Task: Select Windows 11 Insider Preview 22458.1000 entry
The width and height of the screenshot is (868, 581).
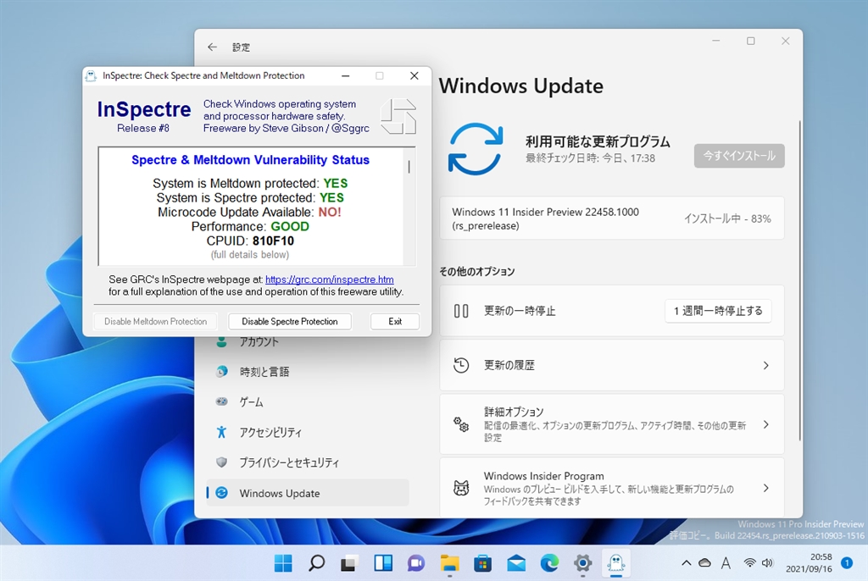Action: click(612, 219)
